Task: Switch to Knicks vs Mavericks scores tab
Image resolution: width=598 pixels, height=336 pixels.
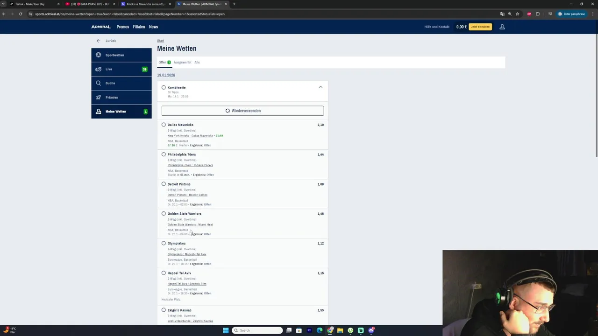Action: point(145,4)
